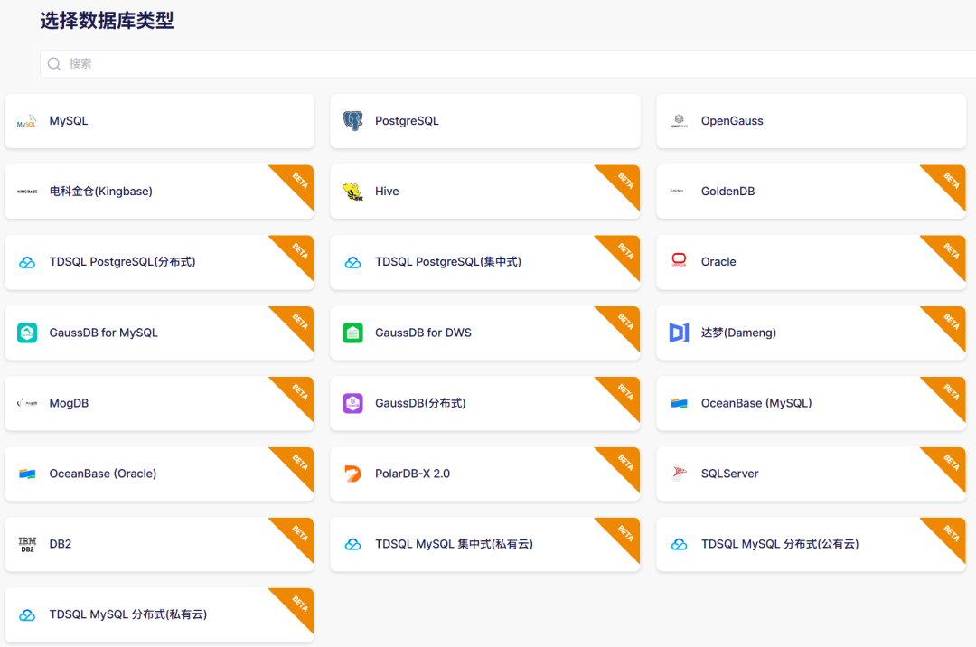Click the green GaussDB for DWS icon
This screenshot has height=647, width=976.
pos(353,333)
